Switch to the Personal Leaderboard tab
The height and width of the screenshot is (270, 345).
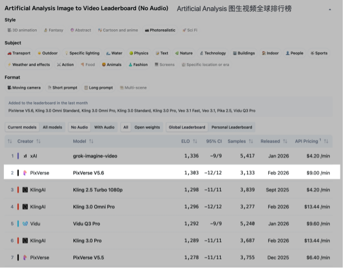click(x=232, y=127)
